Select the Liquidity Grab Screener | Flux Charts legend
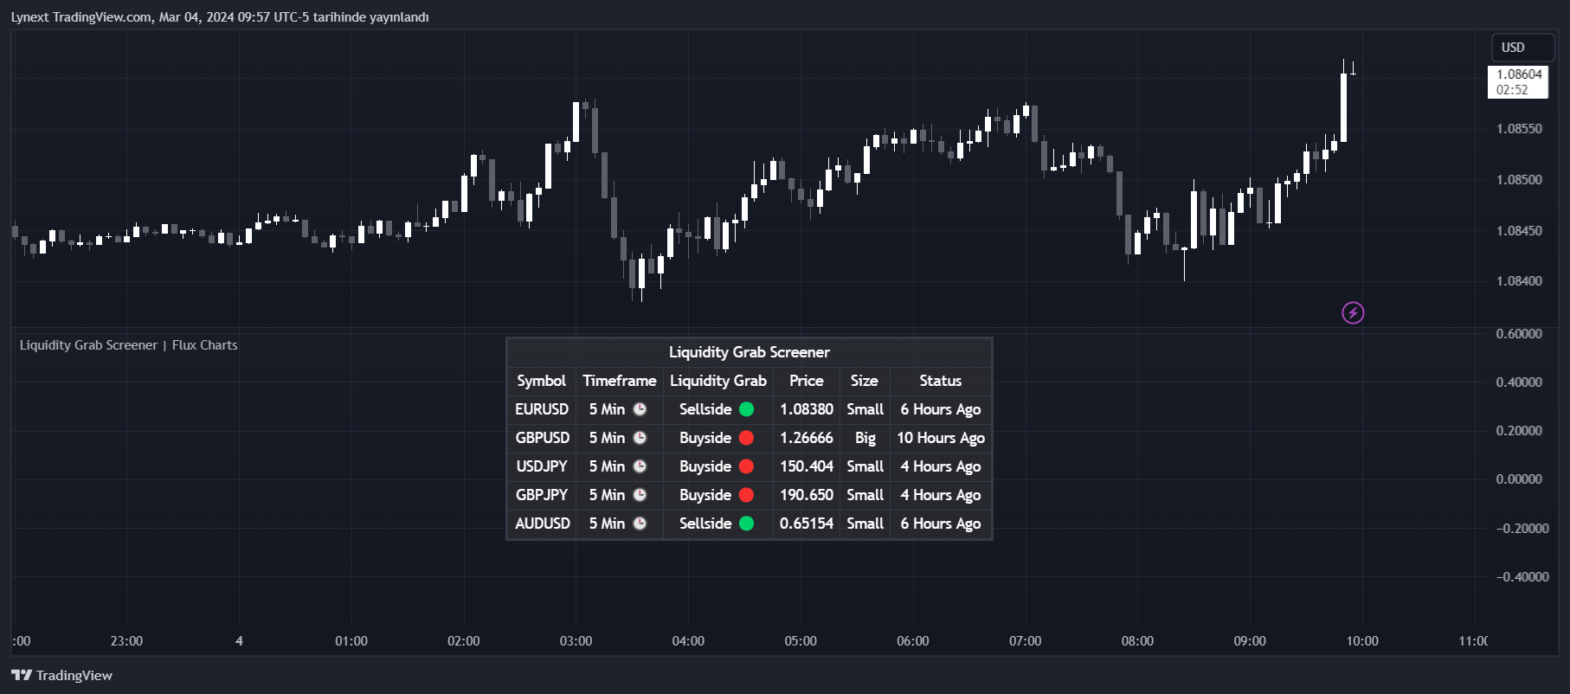1570x694 pixels. [x=128, y=345]
